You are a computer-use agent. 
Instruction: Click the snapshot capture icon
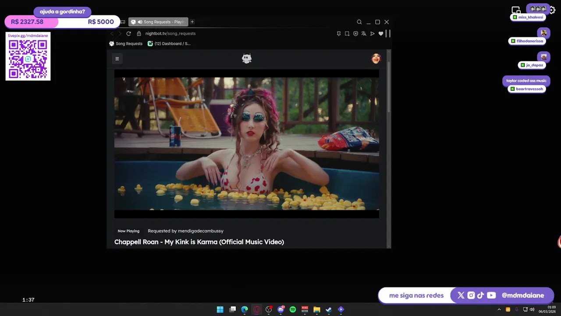click(347, 33)
